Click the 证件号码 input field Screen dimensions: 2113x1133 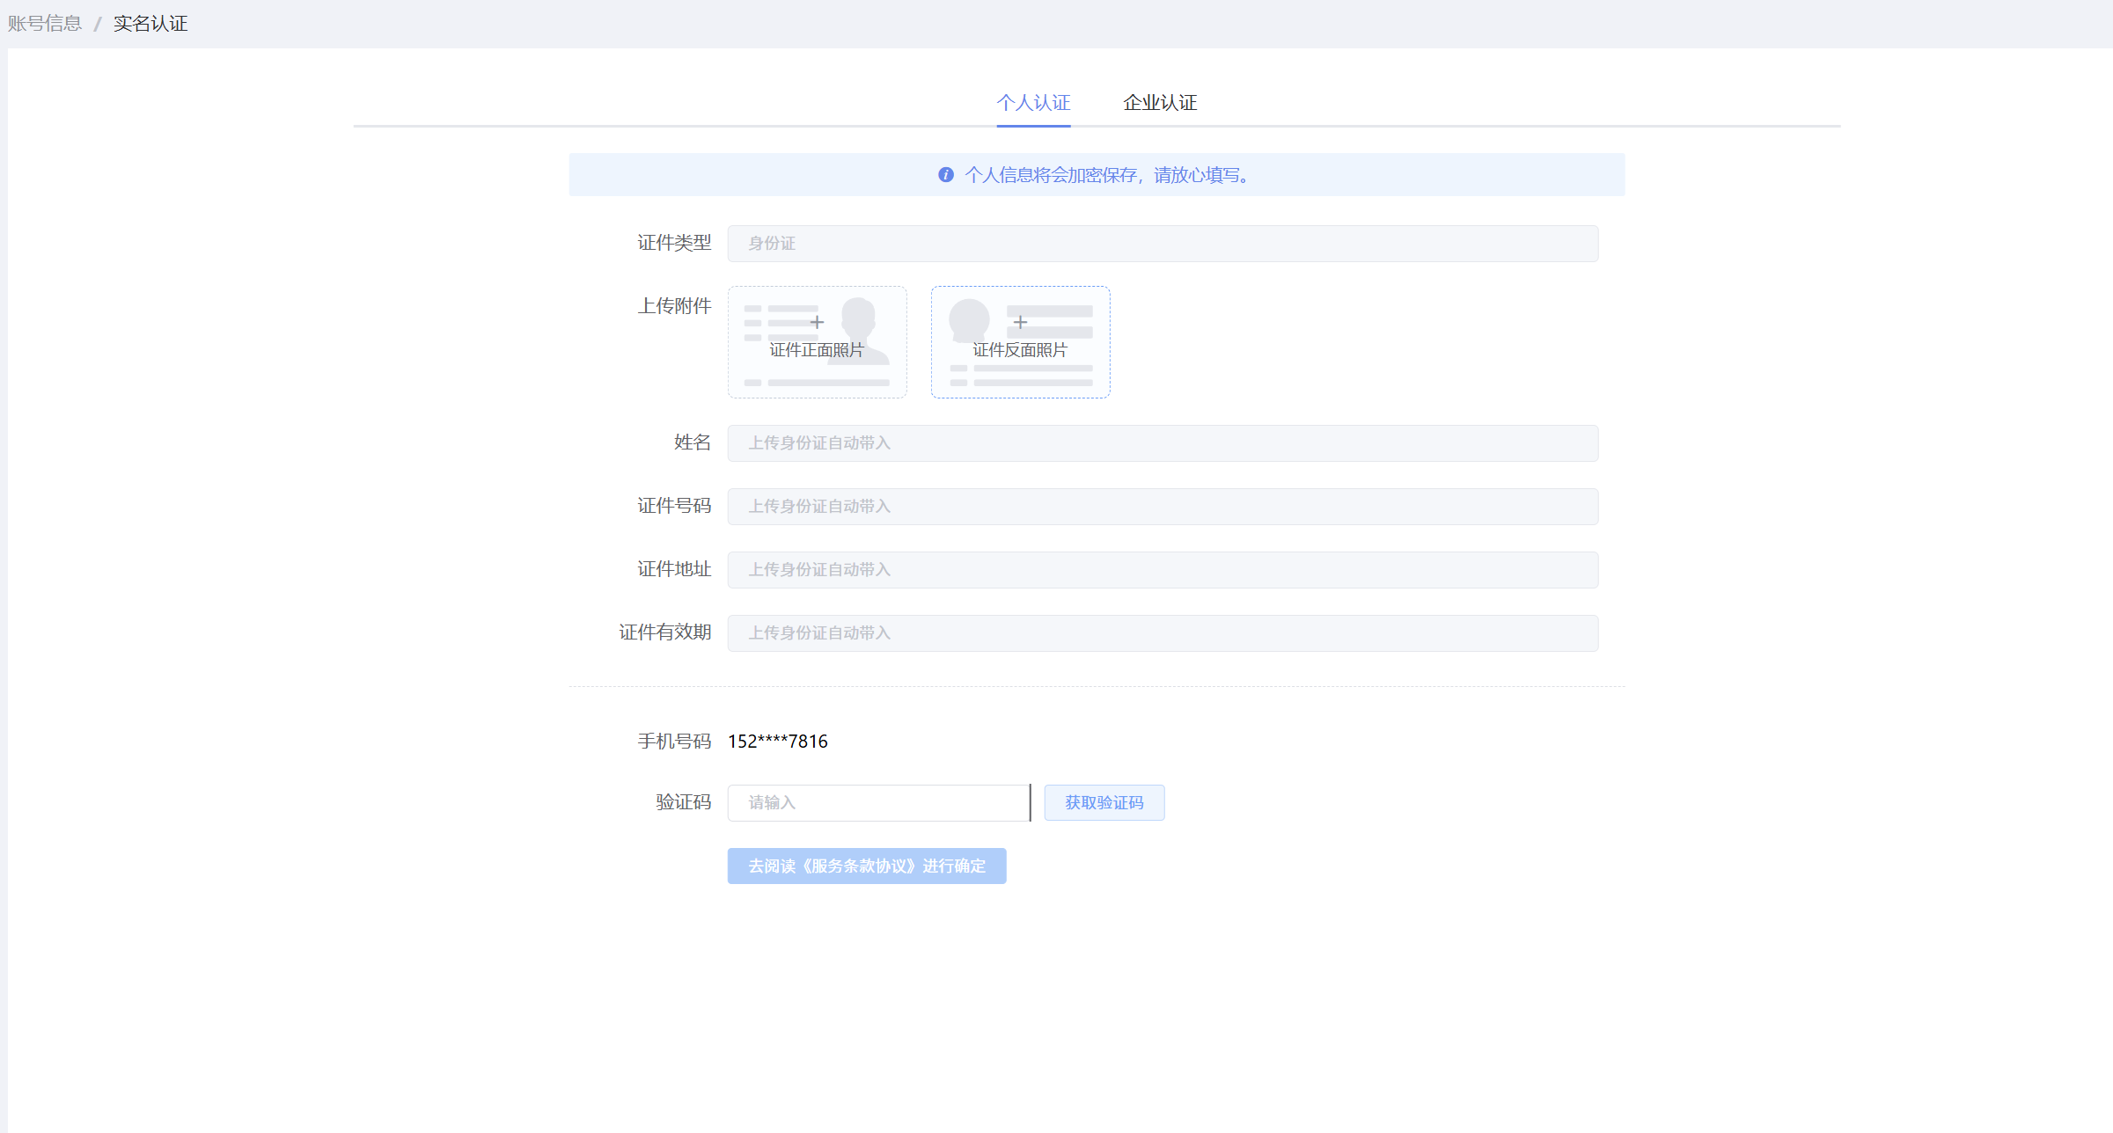click(1162, 507)
